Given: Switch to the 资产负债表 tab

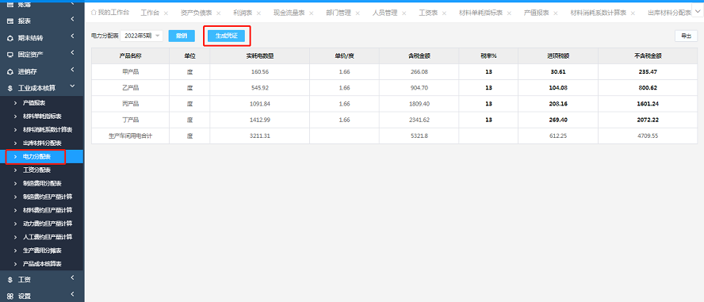Looking at the screenshot, I should [x=196, y=13].
